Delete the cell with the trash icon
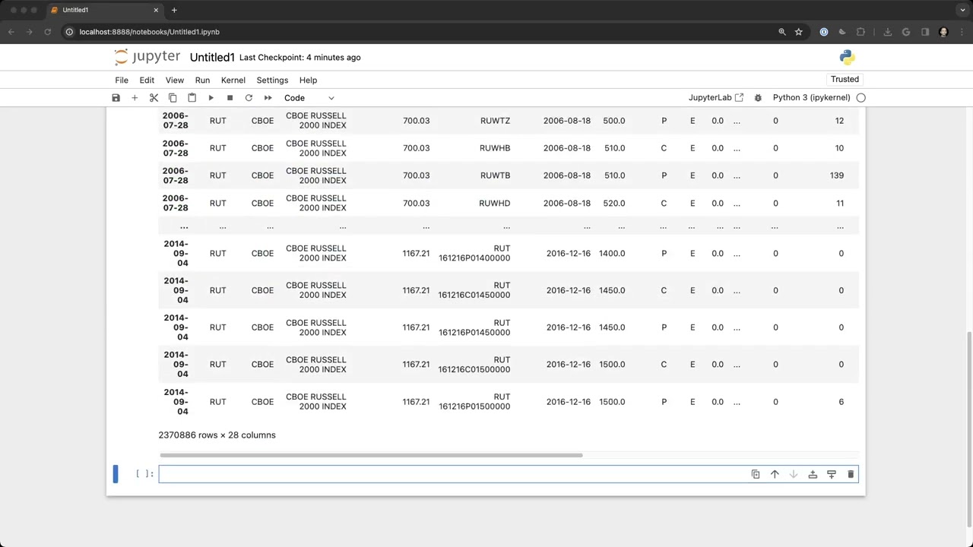 point(851,474)
